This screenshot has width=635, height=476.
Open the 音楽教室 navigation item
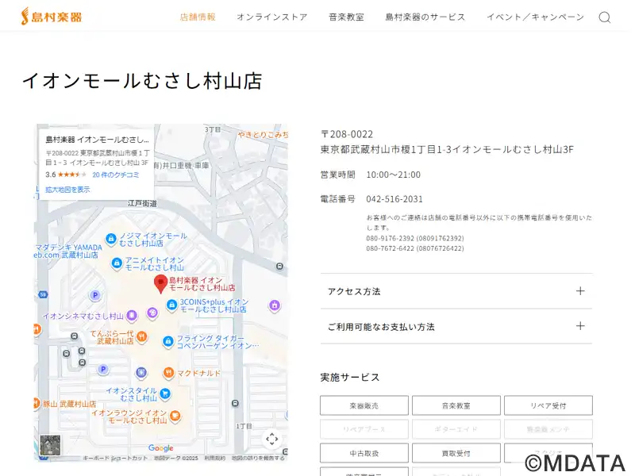click(x=346, y=17)
